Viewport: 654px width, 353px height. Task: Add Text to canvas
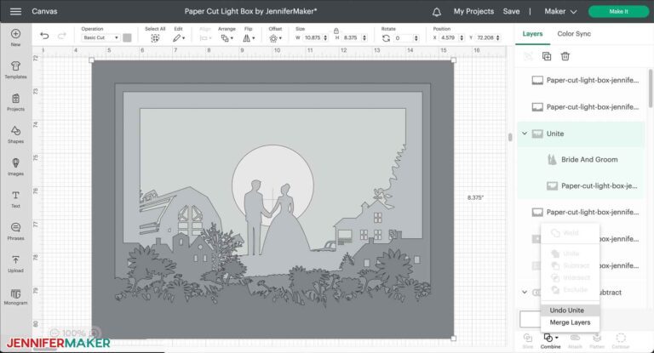tap(15, 199)
